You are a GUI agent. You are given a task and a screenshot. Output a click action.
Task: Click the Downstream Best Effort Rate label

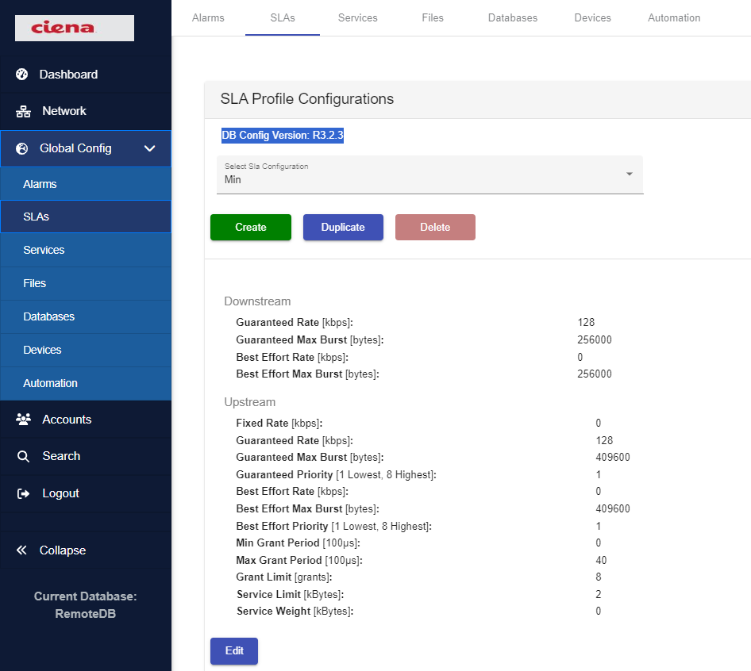292,358
